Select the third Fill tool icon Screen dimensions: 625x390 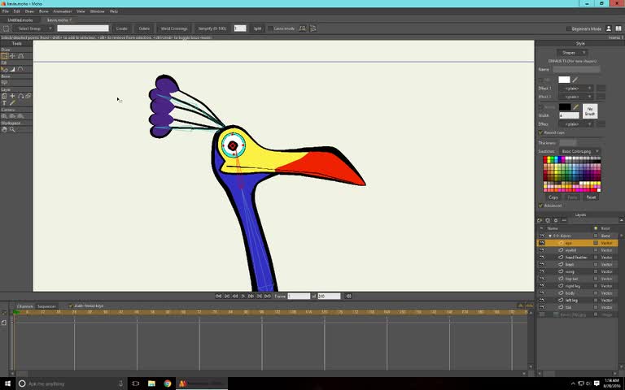[20, 69]
